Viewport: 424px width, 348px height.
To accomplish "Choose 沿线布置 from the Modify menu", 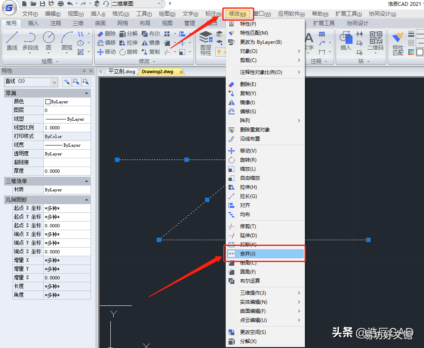I will point(265,139).
